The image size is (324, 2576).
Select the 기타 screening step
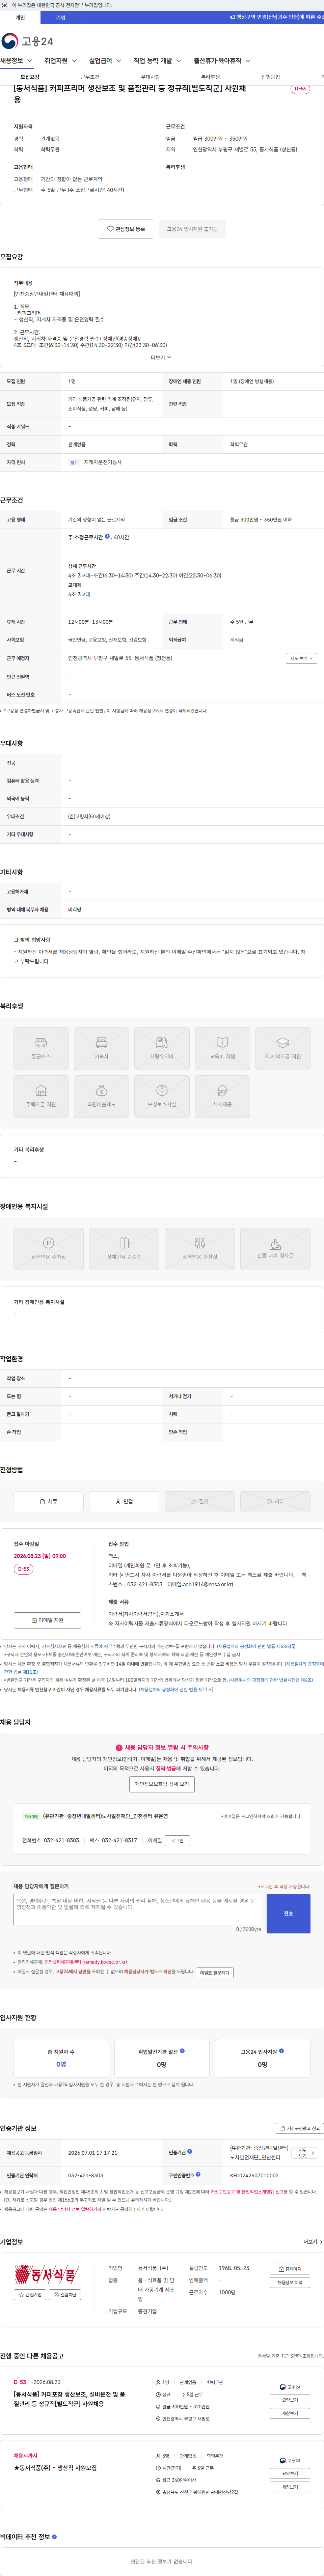point(275,1501)
